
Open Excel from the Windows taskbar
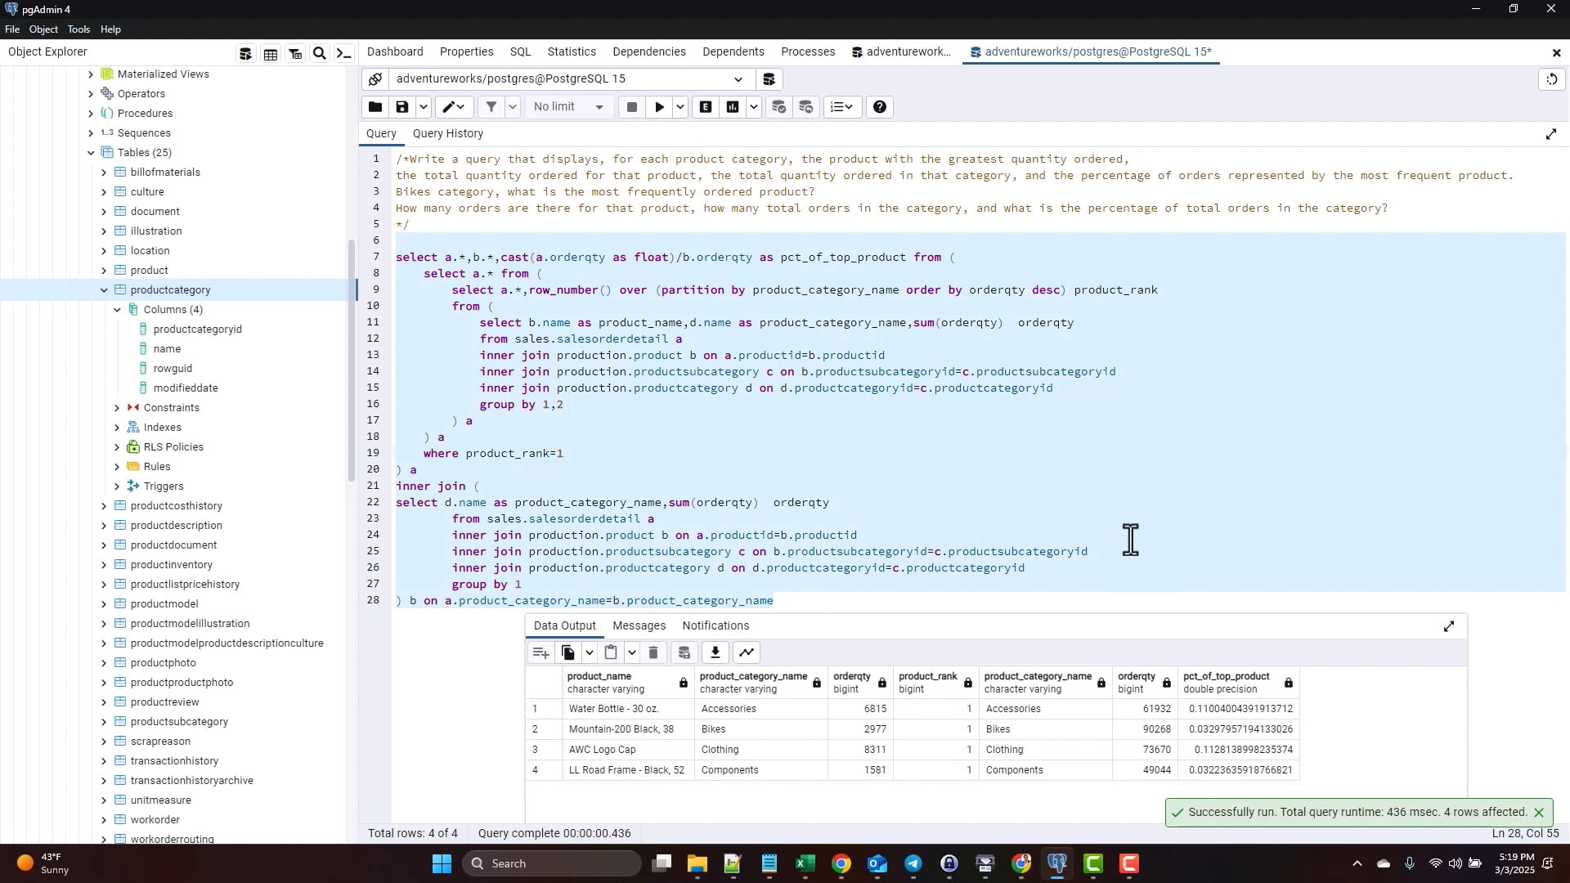click(805, 864)
